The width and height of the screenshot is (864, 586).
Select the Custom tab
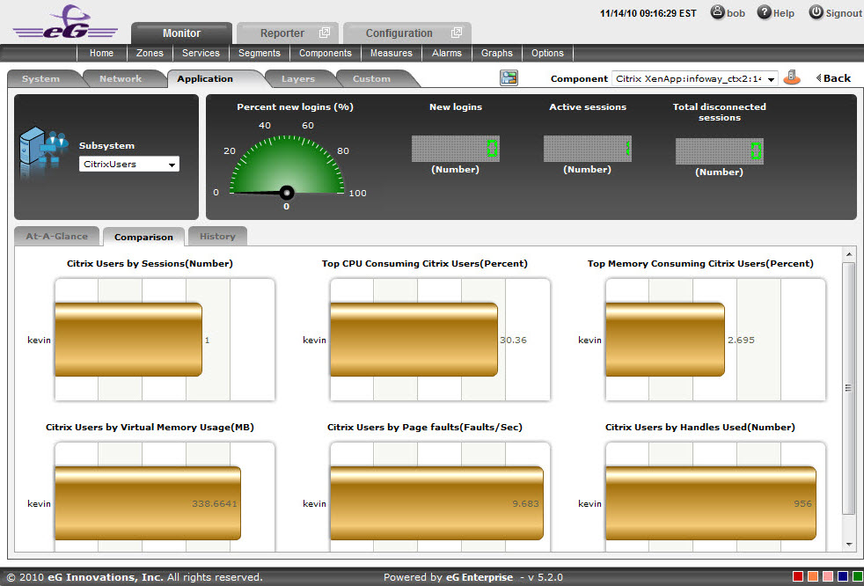[x=371, y=79]
